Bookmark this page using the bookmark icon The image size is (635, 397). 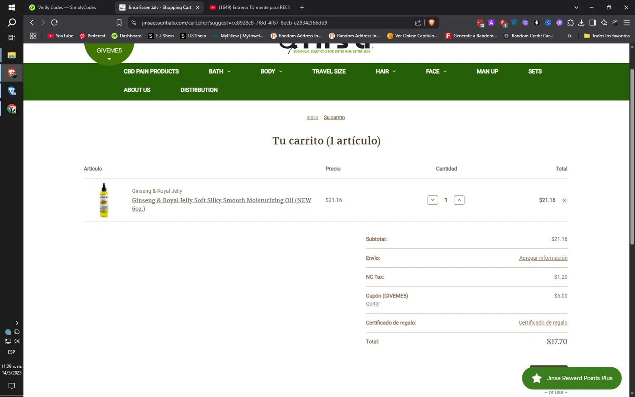tap(119, 22)
